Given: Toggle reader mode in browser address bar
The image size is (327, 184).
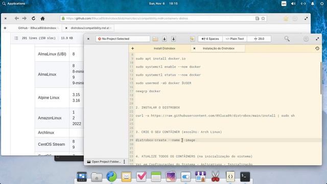Looking at the screenshot, I should pyautogui.click(x=257, y=18).
